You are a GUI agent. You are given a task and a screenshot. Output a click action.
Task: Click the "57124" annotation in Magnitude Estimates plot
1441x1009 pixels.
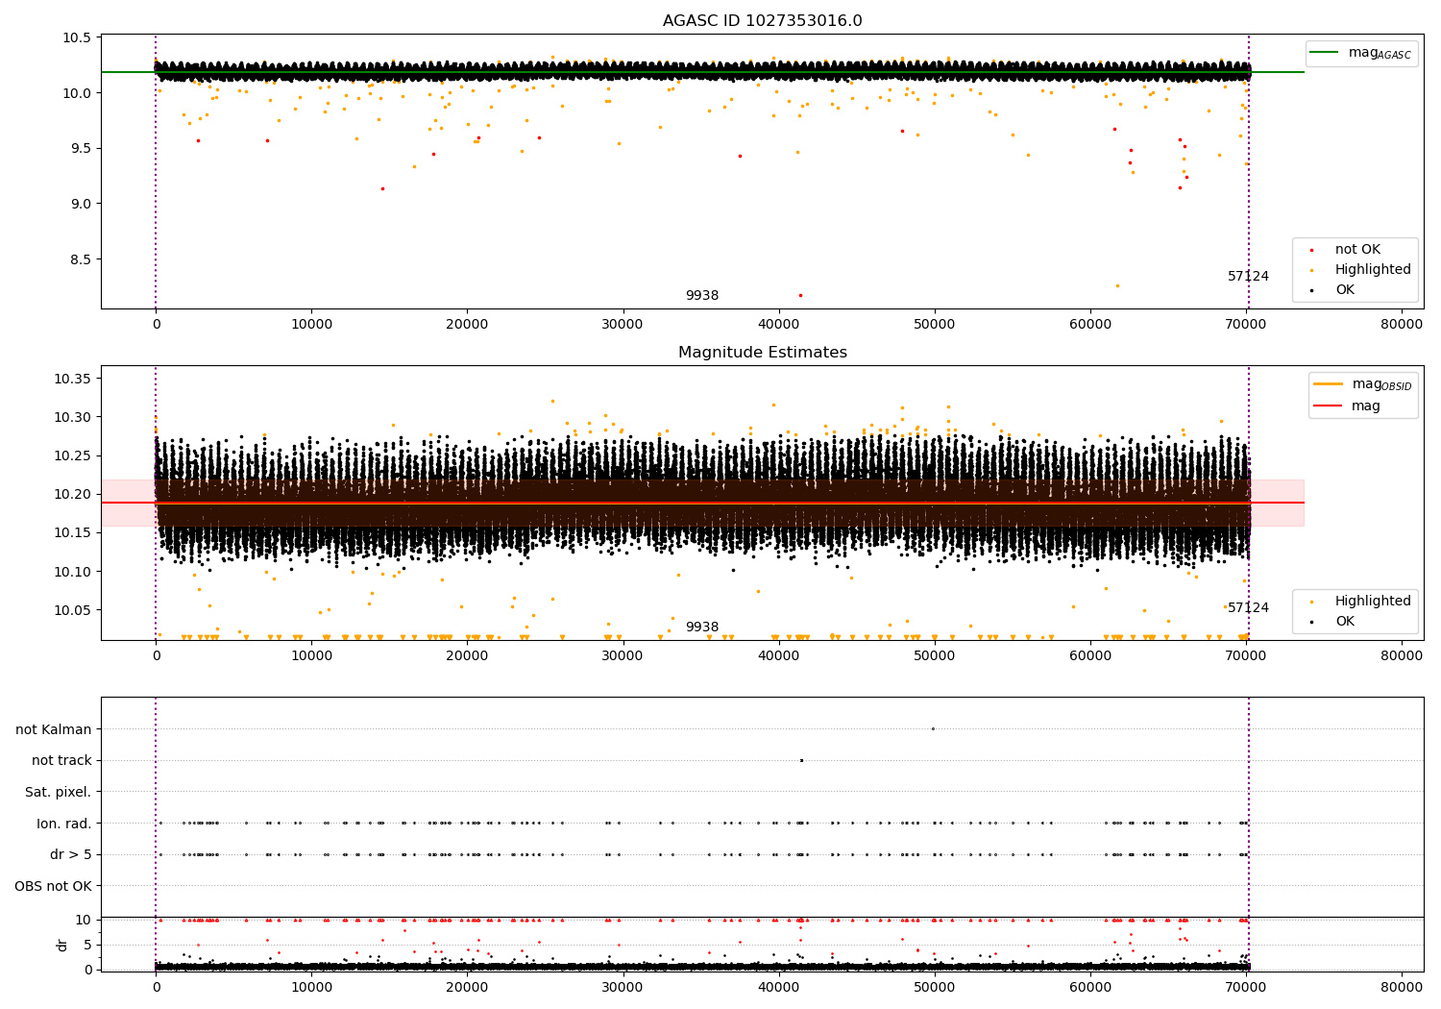click(x=1248, y=608)
